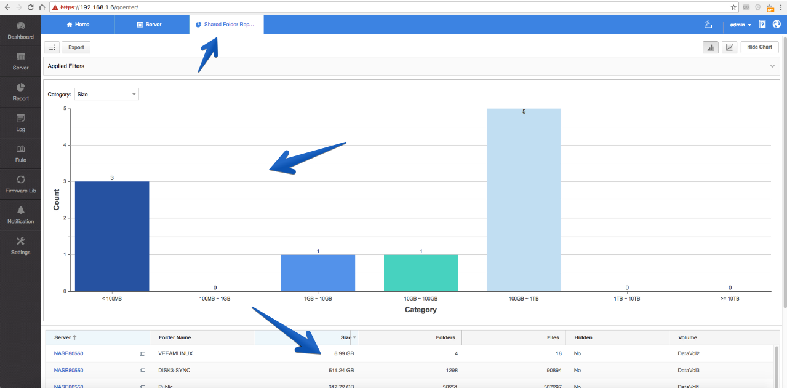Click browser back arrow
Screen dimensions: 787x389
[x=7, y=7]
